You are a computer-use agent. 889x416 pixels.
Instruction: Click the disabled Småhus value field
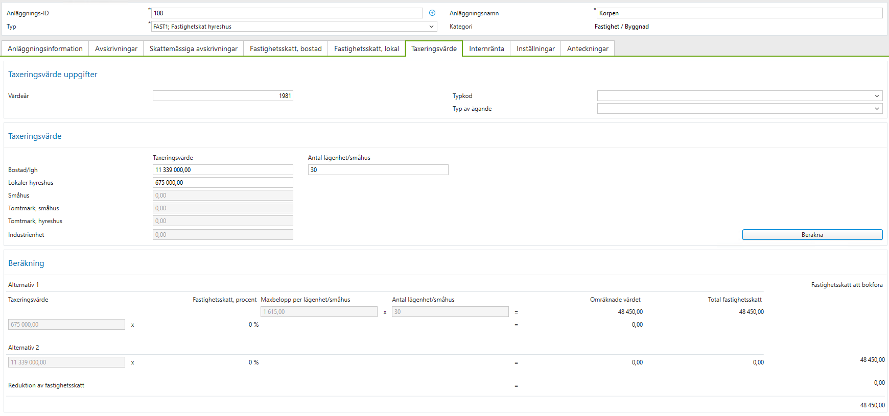pos(223,195)
